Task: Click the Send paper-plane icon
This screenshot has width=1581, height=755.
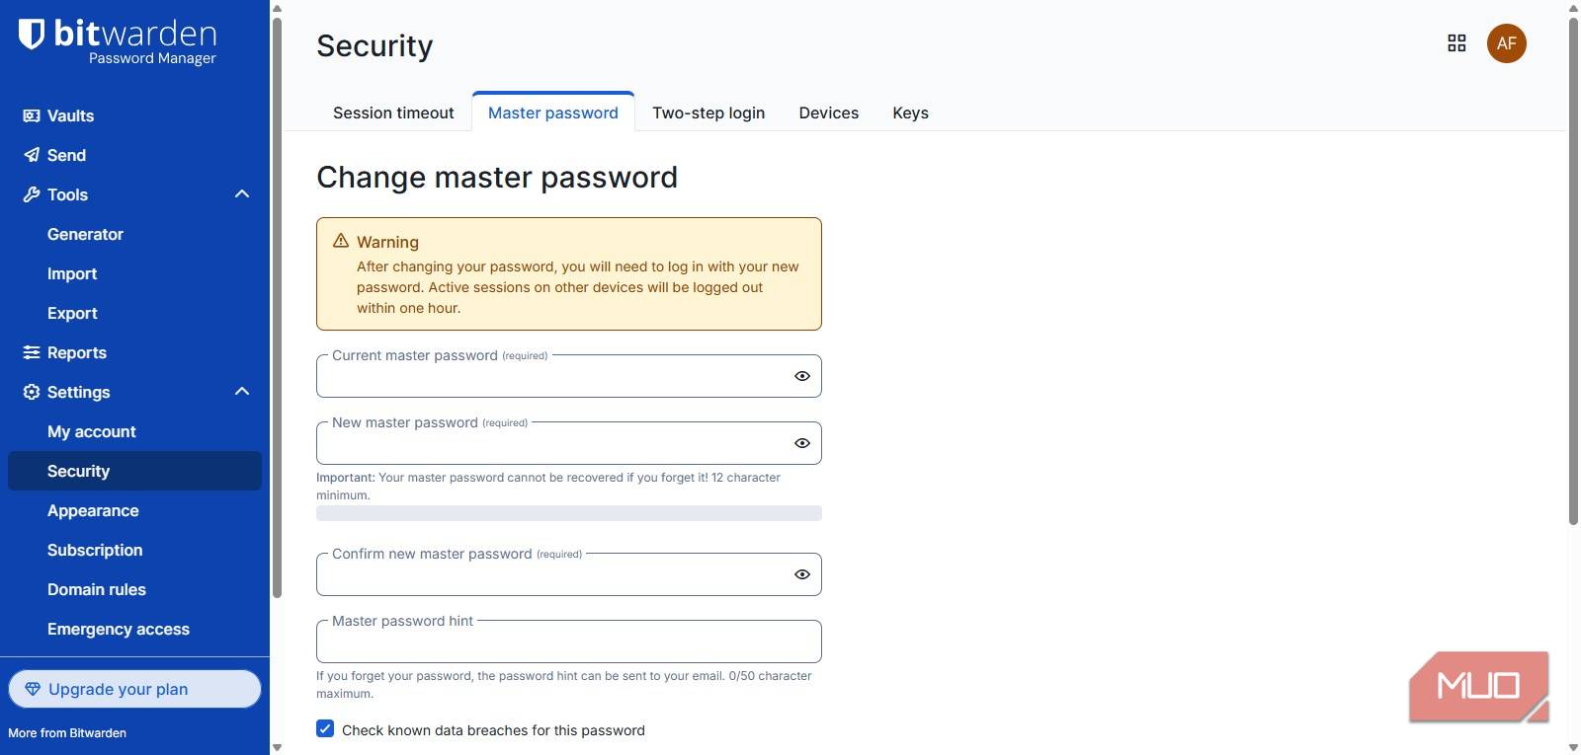Action: [32, 155]
